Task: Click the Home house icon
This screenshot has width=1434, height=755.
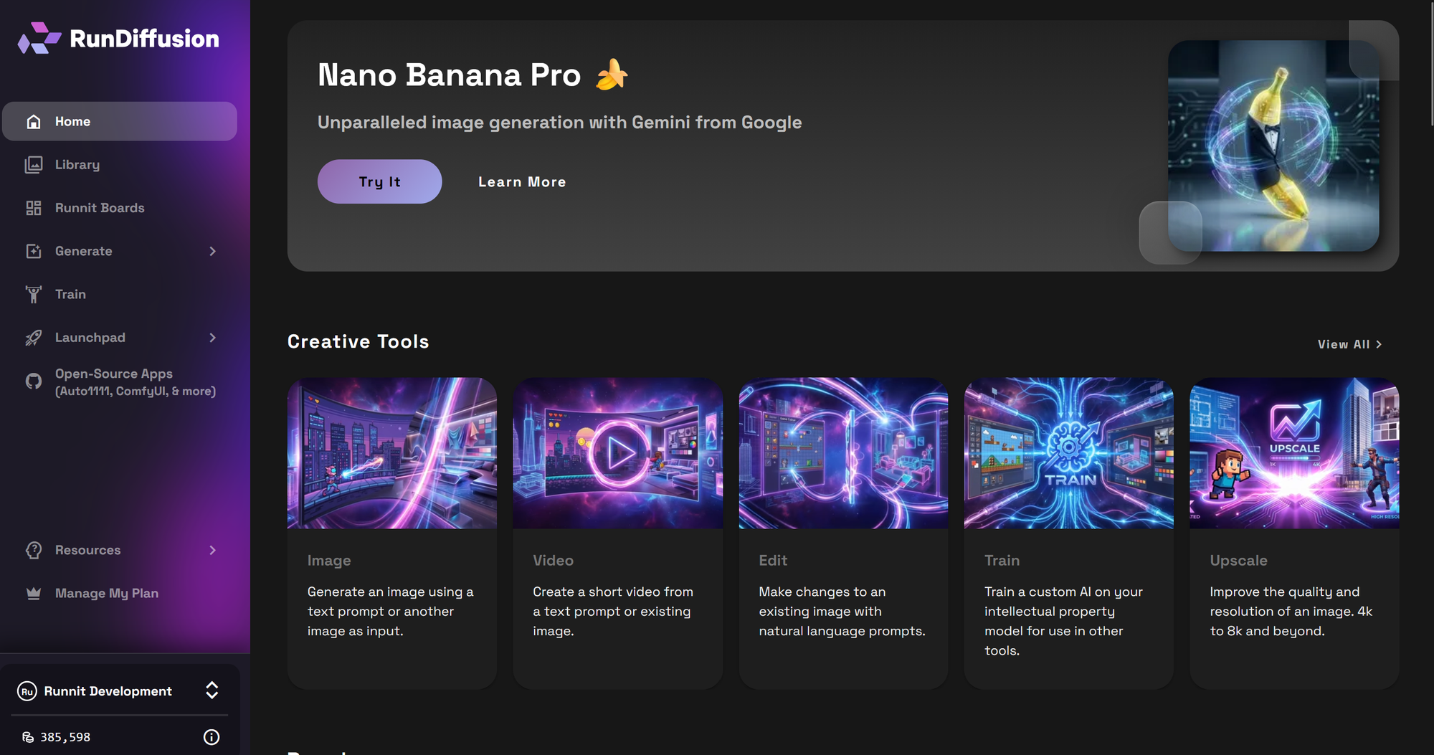Action: (x=34, y=121)
